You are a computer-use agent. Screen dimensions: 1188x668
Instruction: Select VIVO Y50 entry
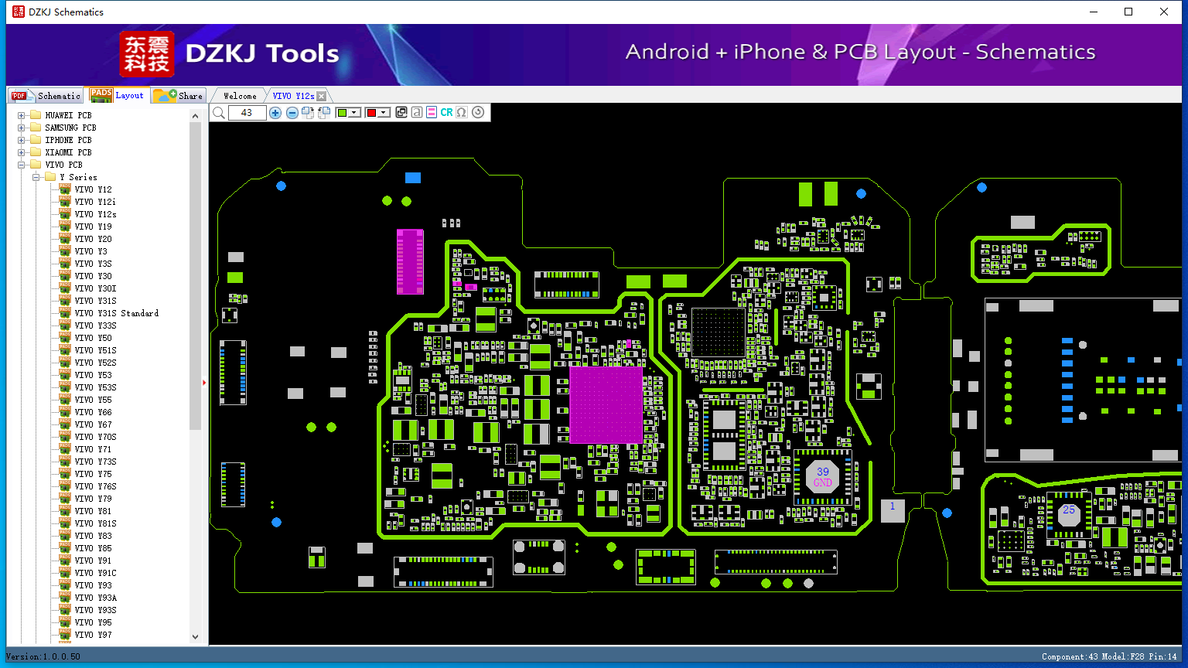pos(93,338)
